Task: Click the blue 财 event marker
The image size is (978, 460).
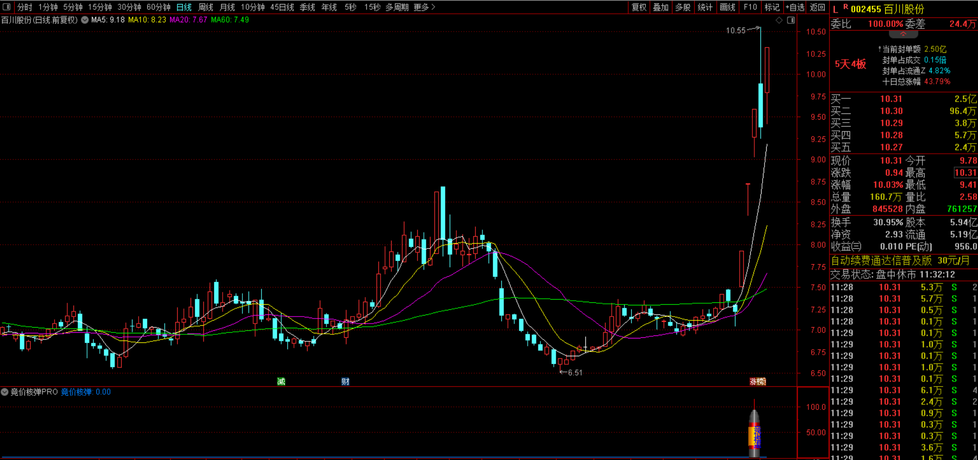Action: click(345, 382)
